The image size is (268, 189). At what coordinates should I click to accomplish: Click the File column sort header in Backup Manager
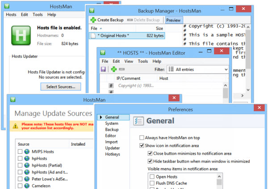[112, 29]
